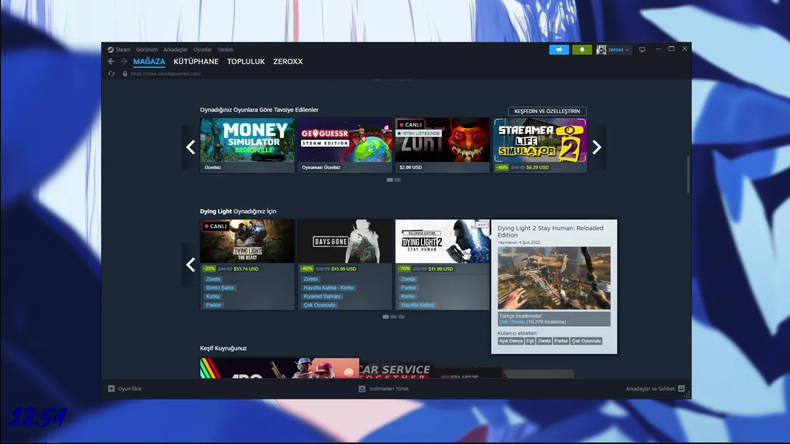790x444 pixels.
Task: Click the KEŞFEDİN VE ÖZELLEŞTİRİN button
Action: click(x=547, y=111)
